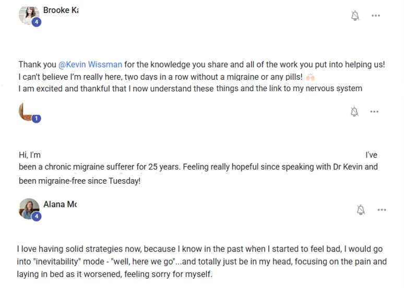Toggle notification bell on Alana's post
The image size is (404, 288).
361,210
